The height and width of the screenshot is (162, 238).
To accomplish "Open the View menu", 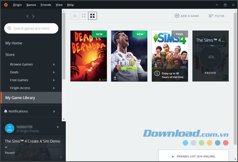I will pyautogui.click(x=59, y=5).
